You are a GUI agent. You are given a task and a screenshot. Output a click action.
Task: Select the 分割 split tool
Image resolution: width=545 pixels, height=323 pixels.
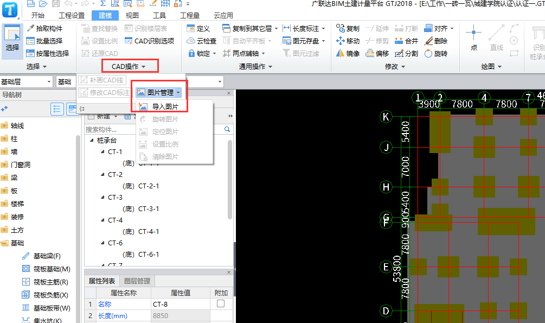407,54
